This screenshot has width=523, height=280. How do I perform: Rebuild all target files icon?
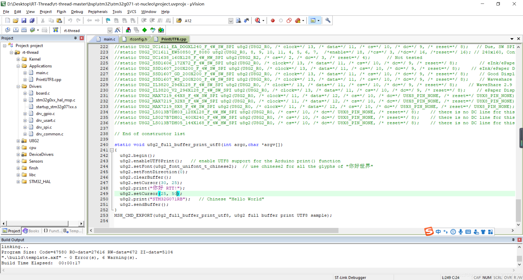click(x=24, y=30)
